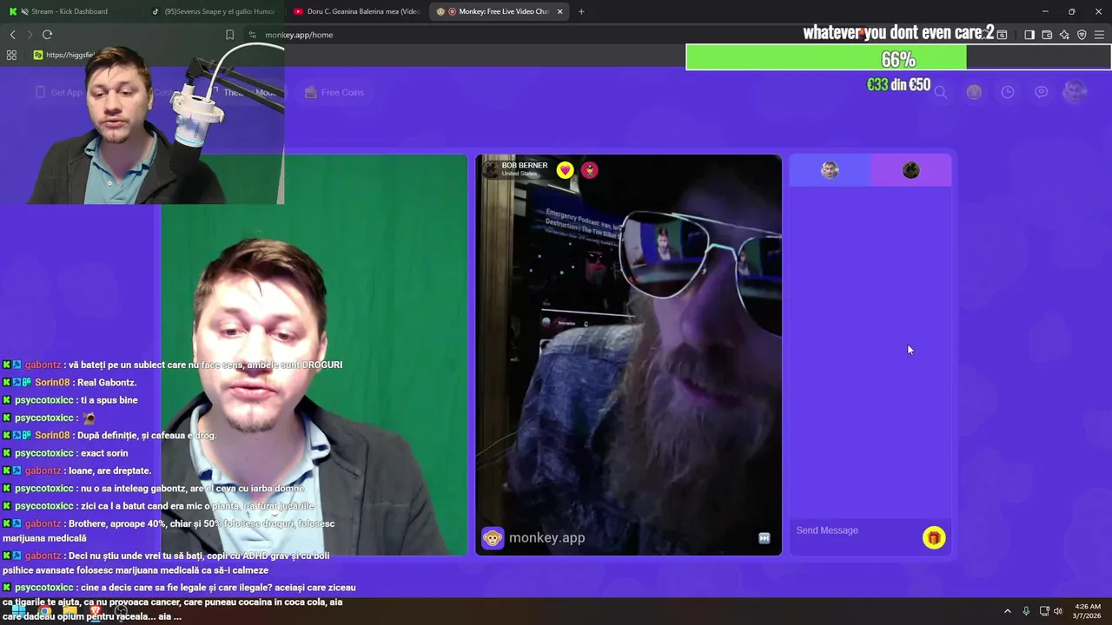Close the Monkey browser tab
The width and height of the screenshot is (1112, 625).
coord(559,11)
